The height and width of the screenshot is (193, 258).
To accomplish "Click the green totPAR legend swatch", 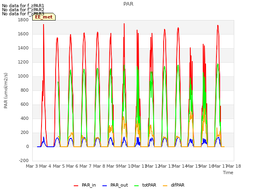I will click(x=137, y=186).
